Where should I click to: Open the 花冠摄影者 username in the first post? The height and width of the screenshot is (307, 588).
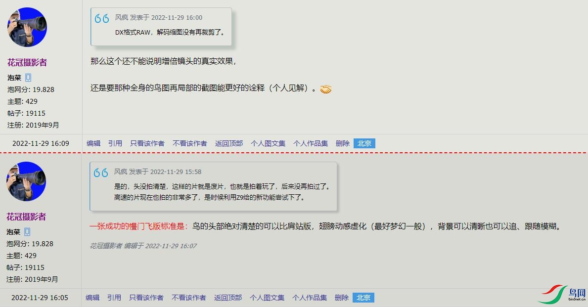27,62
